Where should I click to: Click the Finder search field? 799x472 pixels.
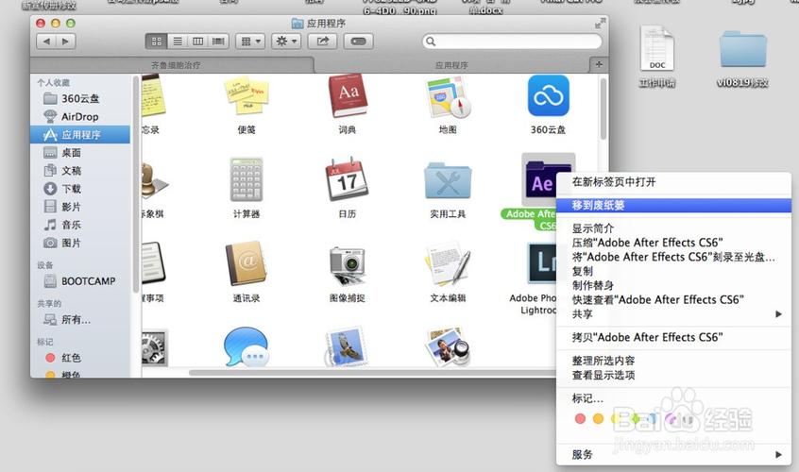coord(512,42)
